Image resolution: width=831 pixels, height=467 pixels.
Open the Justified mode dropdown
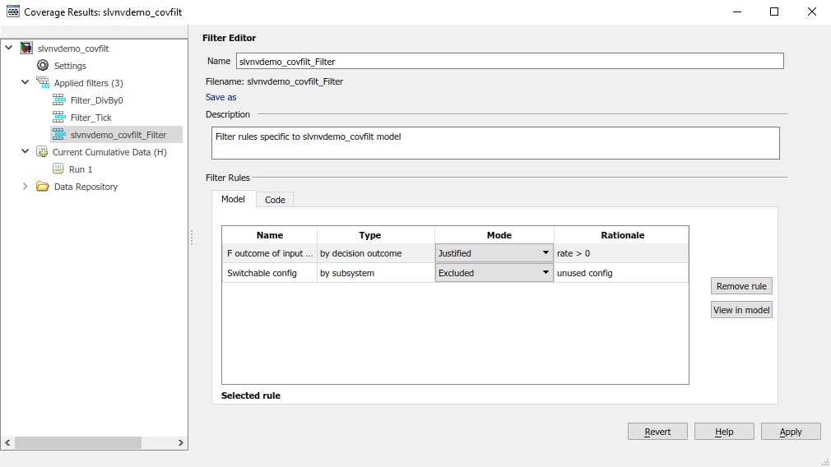point(545,253)
